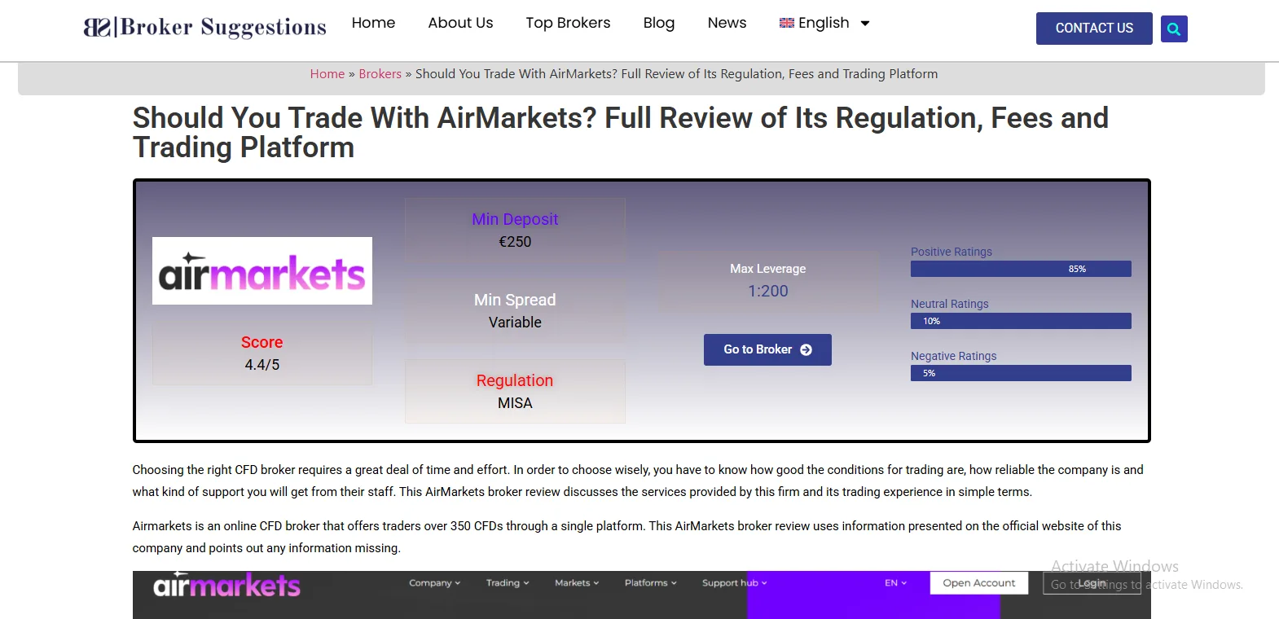Click the Min Spread label
The image size is (1279, 619).
515,300
